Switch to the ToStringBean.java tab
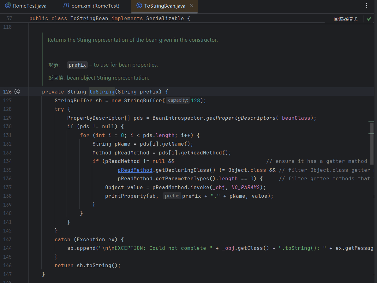This screenshot has height=283, width=377. 164,6
